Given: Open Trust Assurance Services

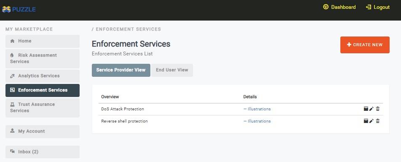Looking at the screenshot, I should coord(43,108).
